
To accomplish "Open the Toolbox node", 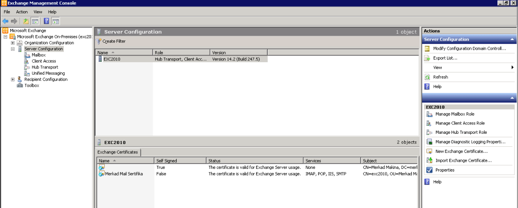I will [x=32, y=85].
